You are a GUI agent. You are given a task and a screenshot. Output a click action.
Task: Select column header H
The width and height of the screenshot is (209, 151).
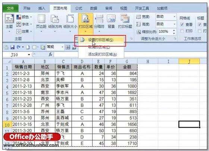point(148,61)
